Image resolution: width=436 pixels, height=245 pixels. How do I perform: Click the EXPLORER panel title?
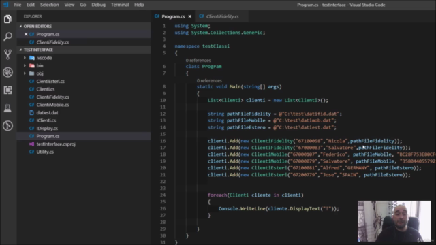[33, 16]
